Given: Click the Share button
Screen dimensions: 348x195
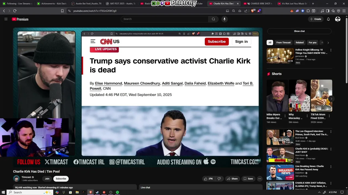Looking at the screenshot, I should (232, 179).
